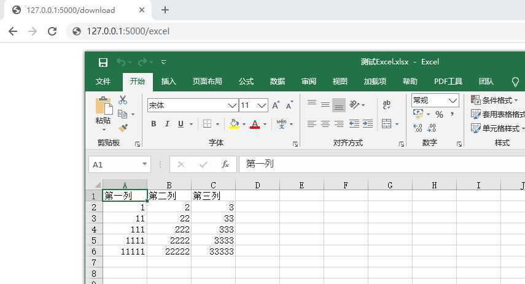Click the Increase Indent icon
The height and width of the screenshot is (284, 525).
[368, 124]
